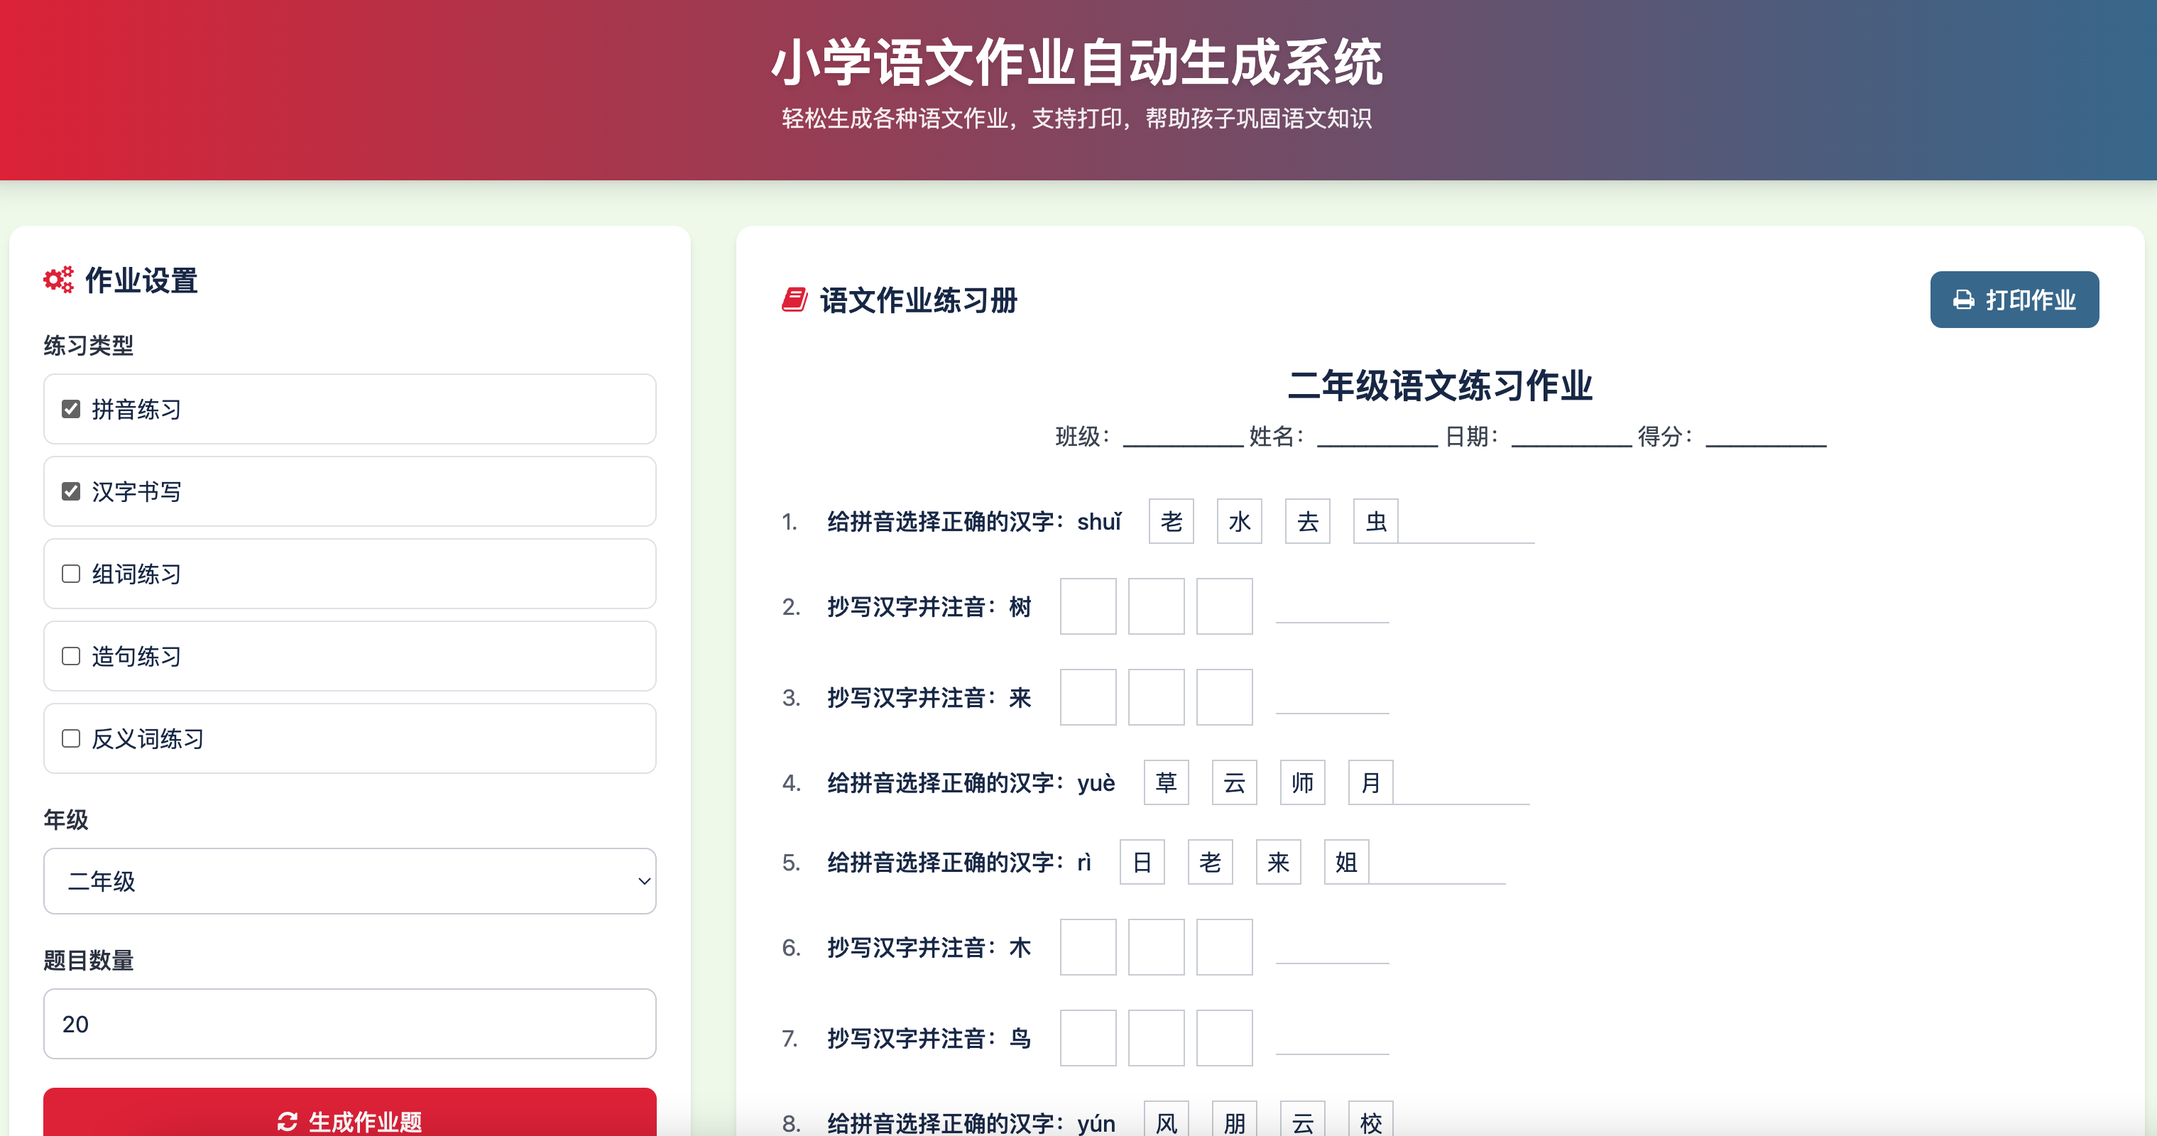Select option 月 for question 4 yuè

(1371, 782)
